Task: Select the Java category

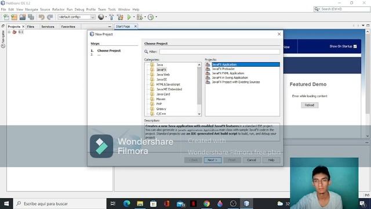Action: [x=160, y=64]
